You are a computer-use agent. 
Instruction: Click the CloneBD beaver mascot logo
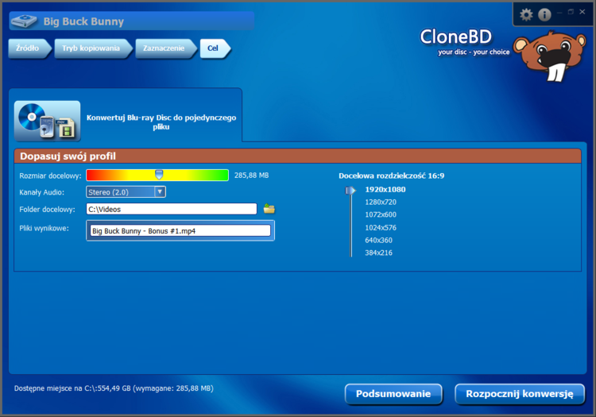pyautogui.click(x=550, y=56)
